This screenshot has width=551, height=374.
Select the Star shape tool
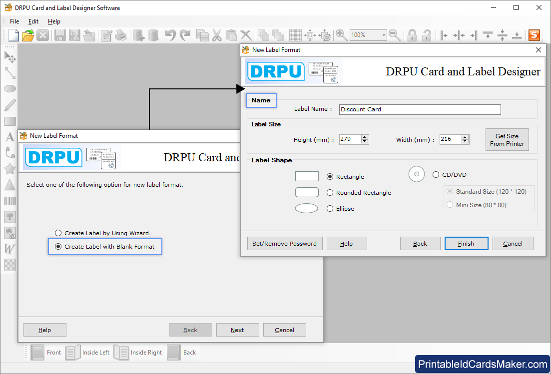tap(10, 169)
